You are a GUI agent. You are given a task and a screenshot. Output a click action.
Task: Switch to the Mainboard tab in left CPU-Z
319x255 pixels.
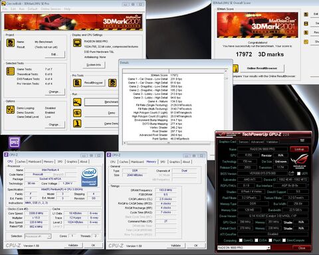click(x=35, y=161)
